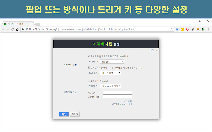212x132 pixels.
Task: Click the yellow extension icon
Action: pyautogui.click(x=182, y=29)
